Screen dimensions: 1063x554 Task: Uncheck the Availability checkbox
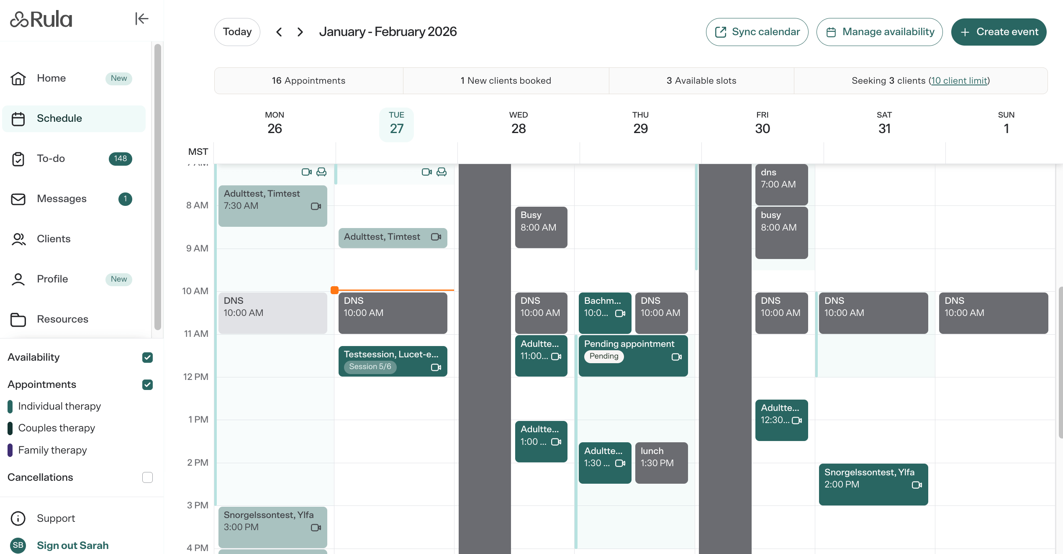tap(147, 357)
